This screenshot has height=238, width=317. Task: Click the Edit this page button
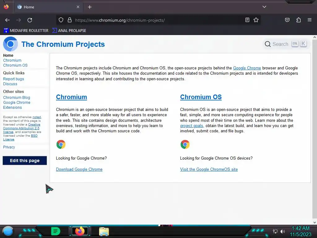click(25, 161)
